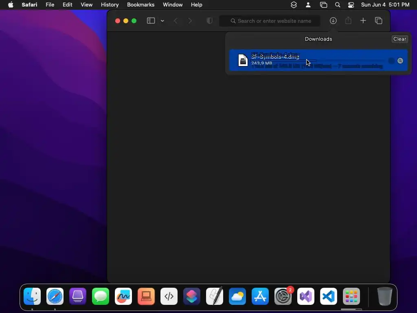Toggle the Safari sidebar
The image size is (417, 313).
coord(151,21)
